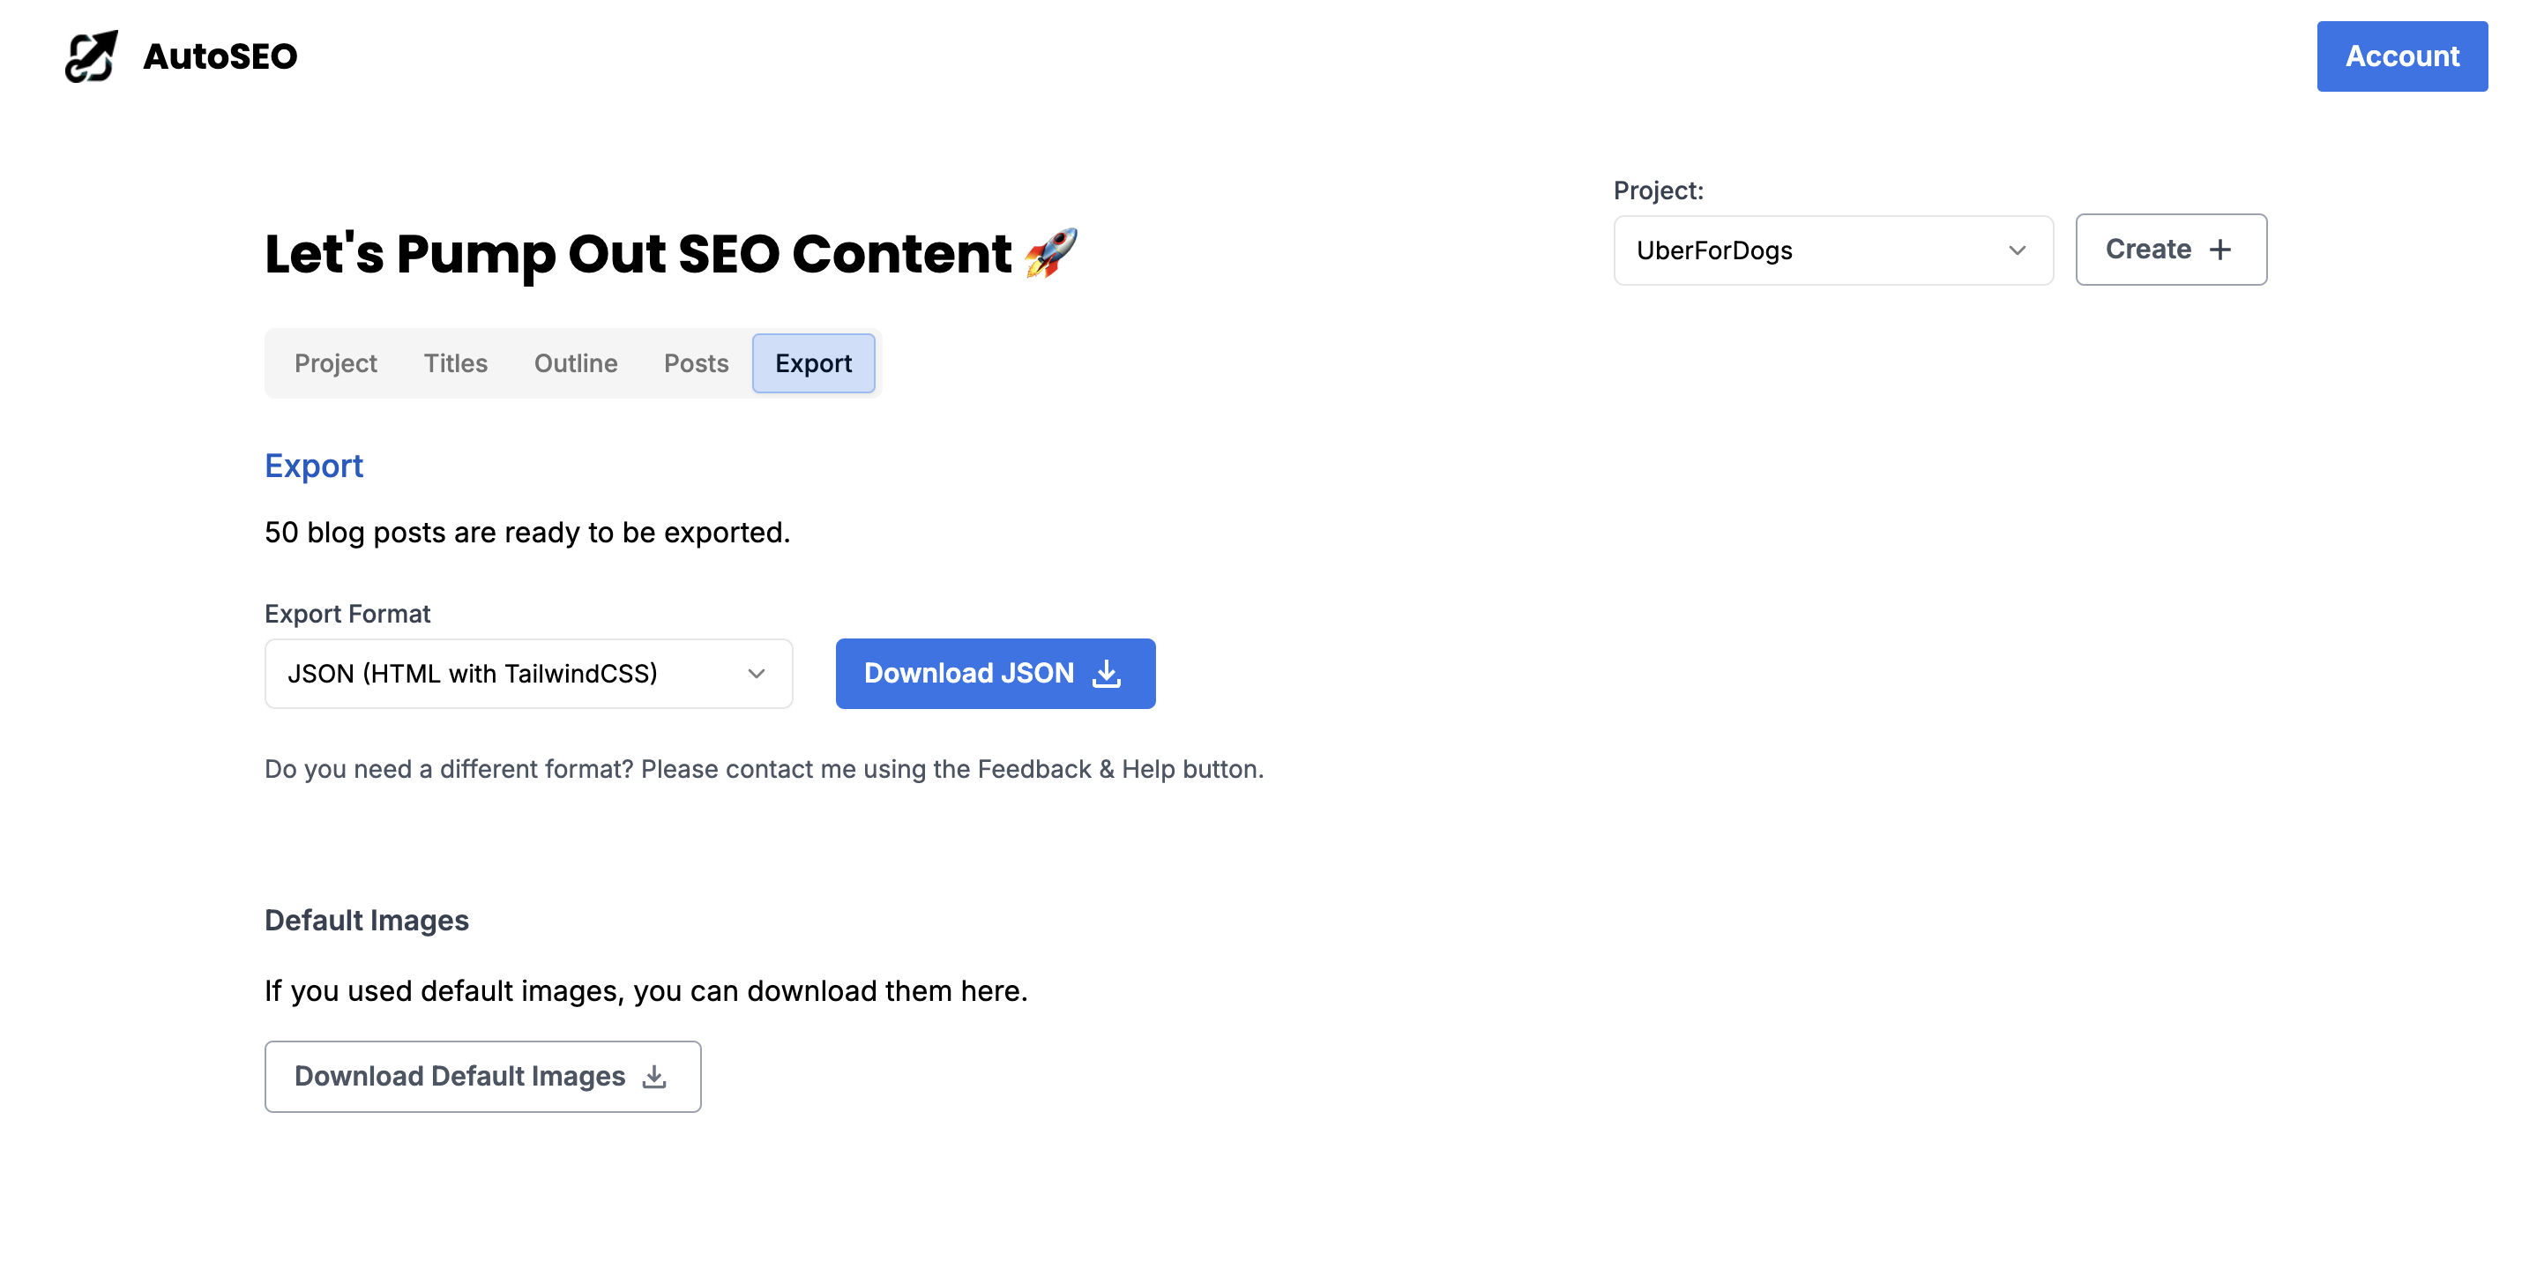
Task: Click the download icon inside Download JSON button
Action: coord(1108,674)
